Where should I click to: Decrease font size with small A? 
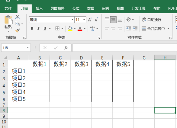pos(96,20)
